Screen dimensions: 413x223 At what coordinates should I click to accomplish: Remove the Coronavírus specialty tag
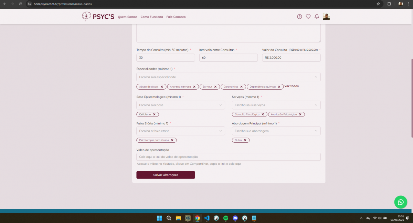click(242, 87)
